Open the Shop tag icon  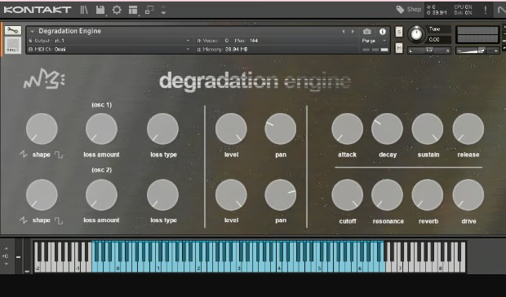[x=400, y=10]
